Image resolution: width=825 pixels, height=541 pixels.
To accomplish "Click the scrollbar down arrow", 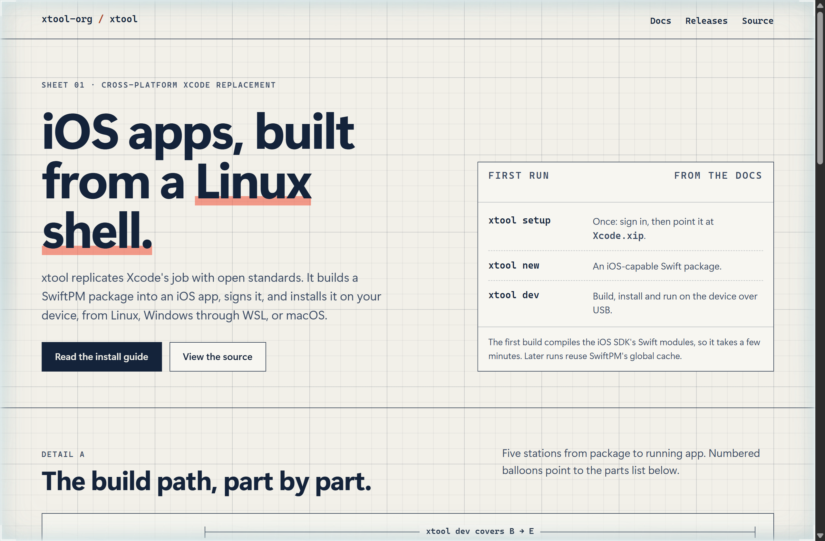I will pos(820,536).
